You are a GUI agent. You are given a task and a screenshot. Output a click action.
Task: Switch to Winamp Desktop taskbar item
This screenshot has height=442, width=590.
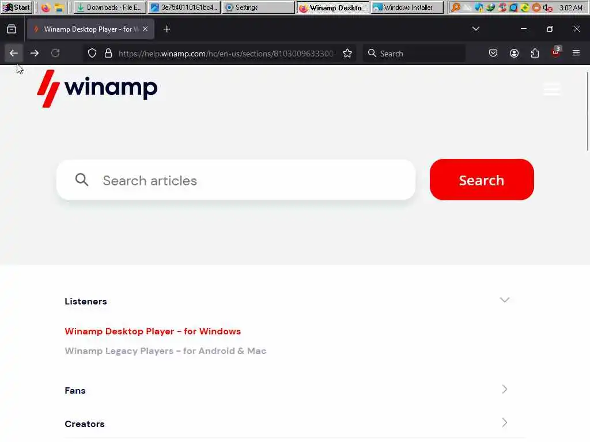point(333,7)
